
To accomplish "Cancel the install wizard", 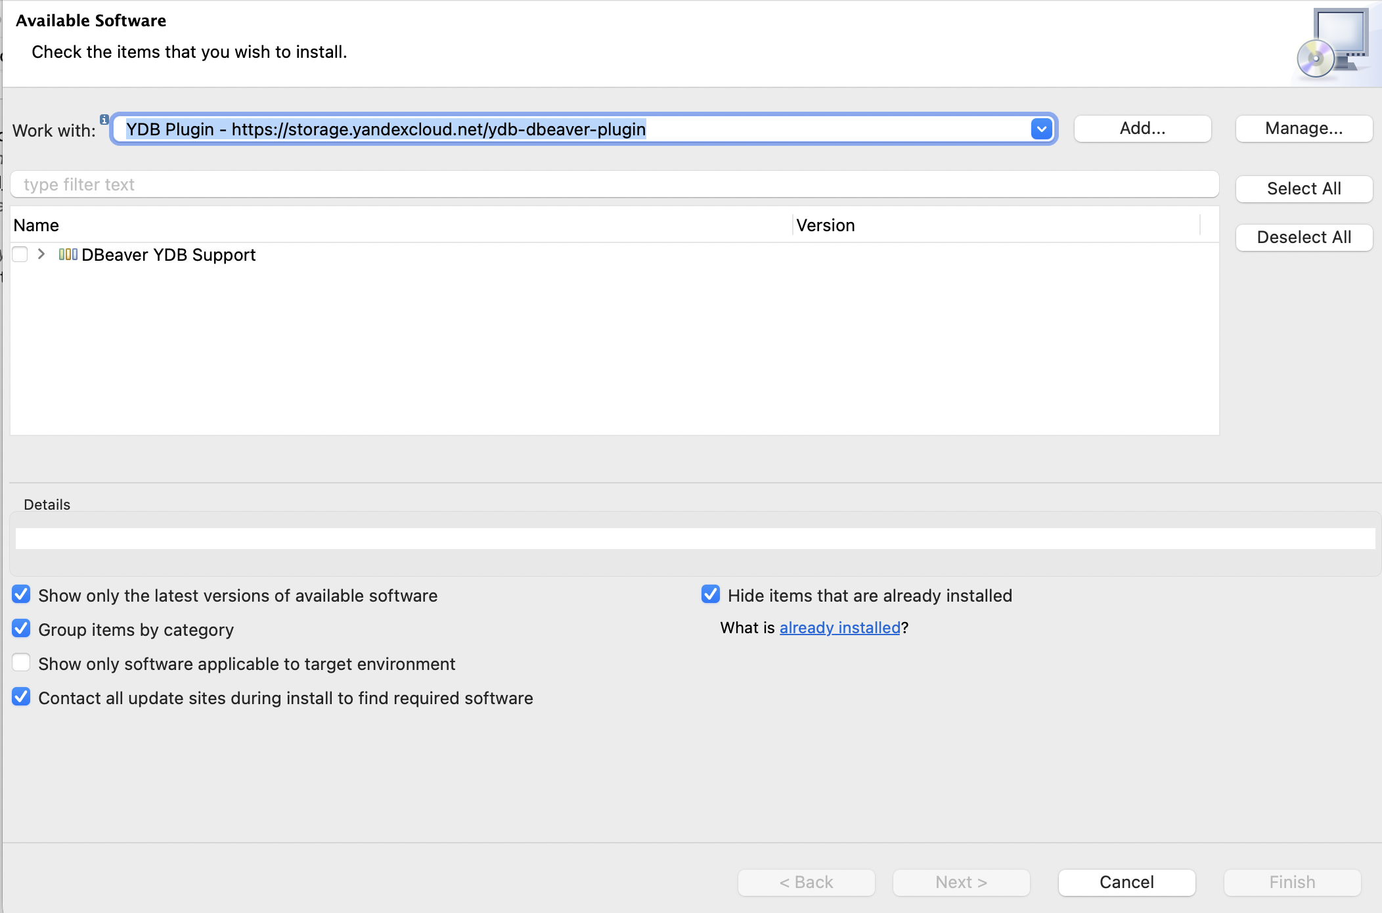I will pos(1126,882).
